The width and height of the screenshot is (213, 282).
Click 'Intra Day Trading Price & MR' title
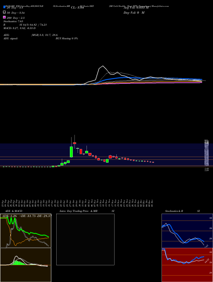pyautogui.click(x=78, y=211)
